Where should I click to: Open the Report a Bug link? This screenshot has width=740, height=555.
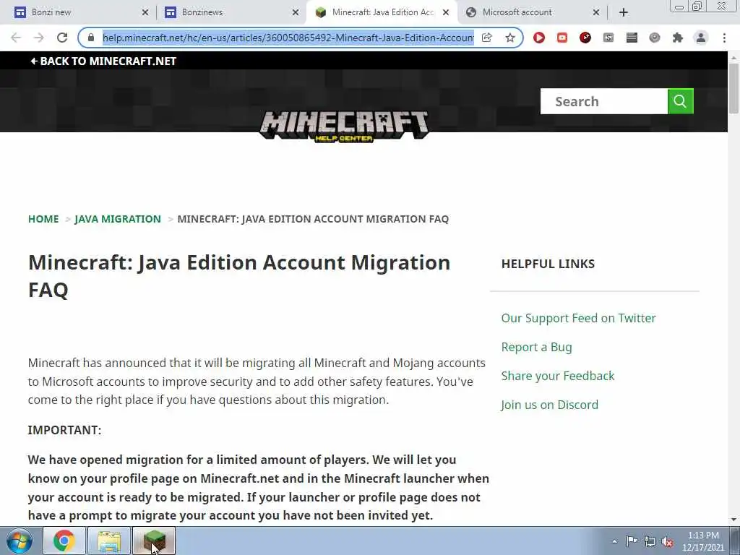(x=536, y=348)
